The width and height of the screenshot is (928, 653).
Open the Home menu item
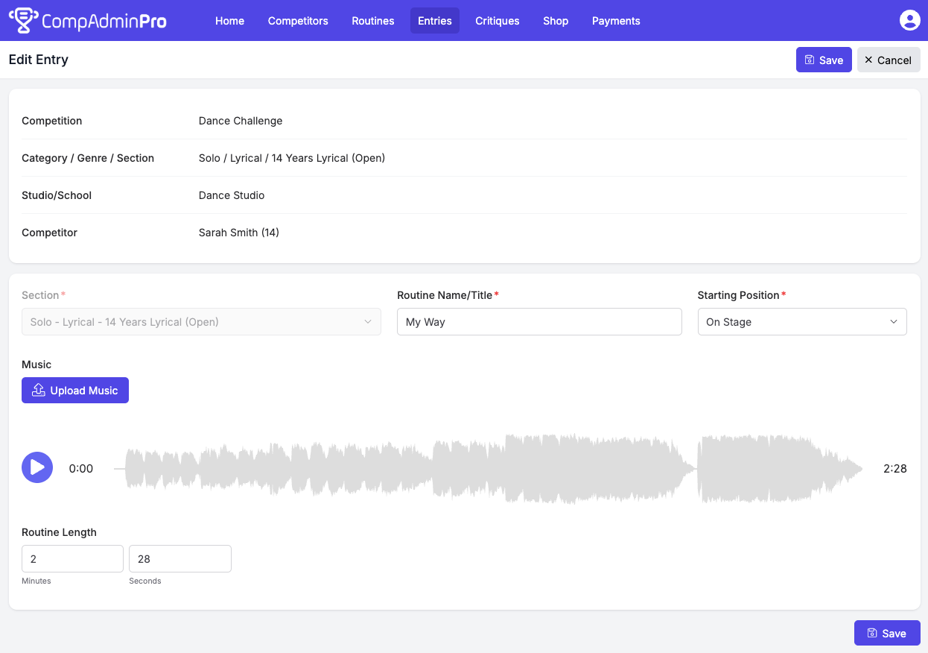[x=229, y=21]
